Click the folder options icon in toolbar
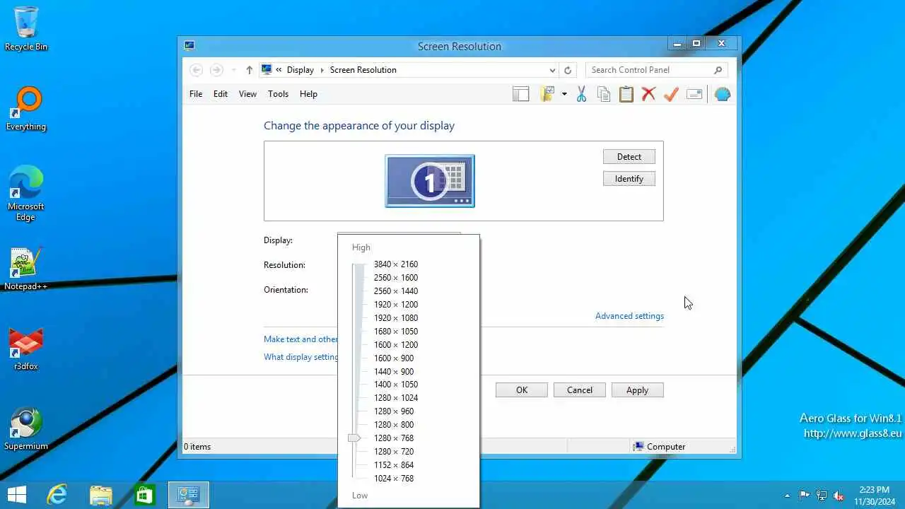This screenshot has width=905, height=509. (547, 94)
